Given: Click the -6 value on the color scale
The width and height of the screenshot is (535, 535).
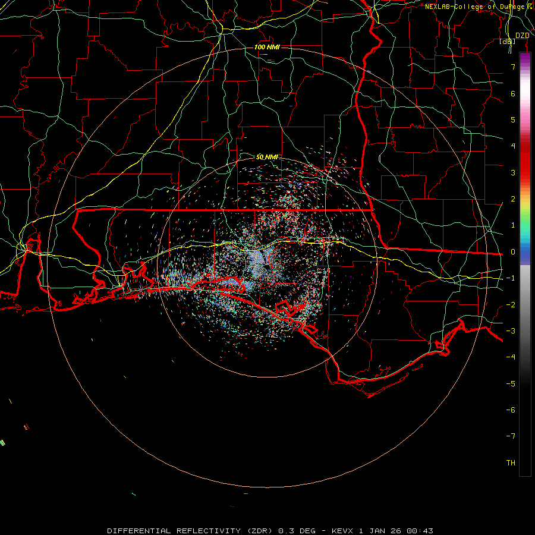Looking at the screenshot, I should point(511,410).
